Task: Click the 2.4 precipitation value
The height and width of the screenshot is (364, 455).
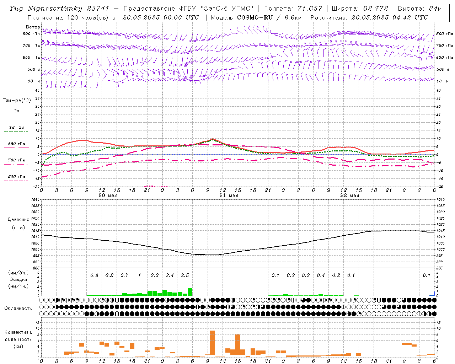Action: point(170,275)
